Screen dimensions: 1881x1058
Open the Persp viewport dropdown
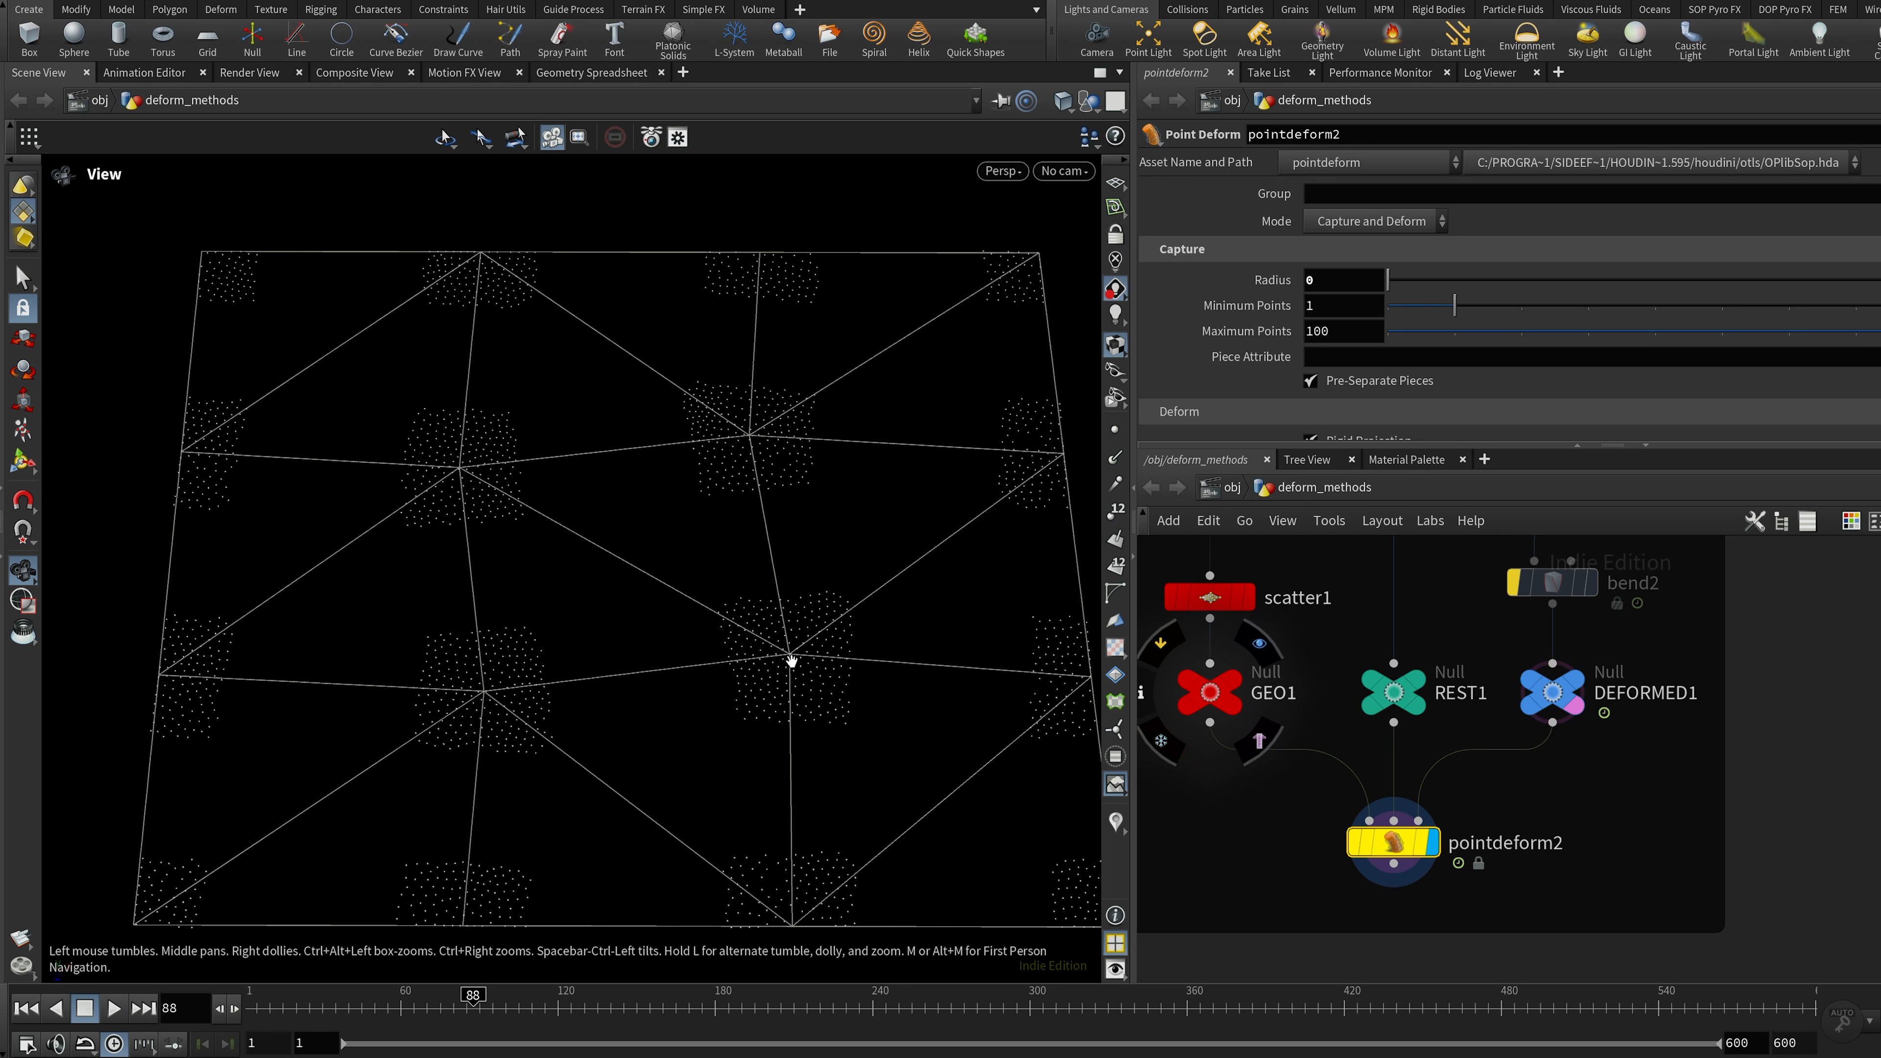1002,171
